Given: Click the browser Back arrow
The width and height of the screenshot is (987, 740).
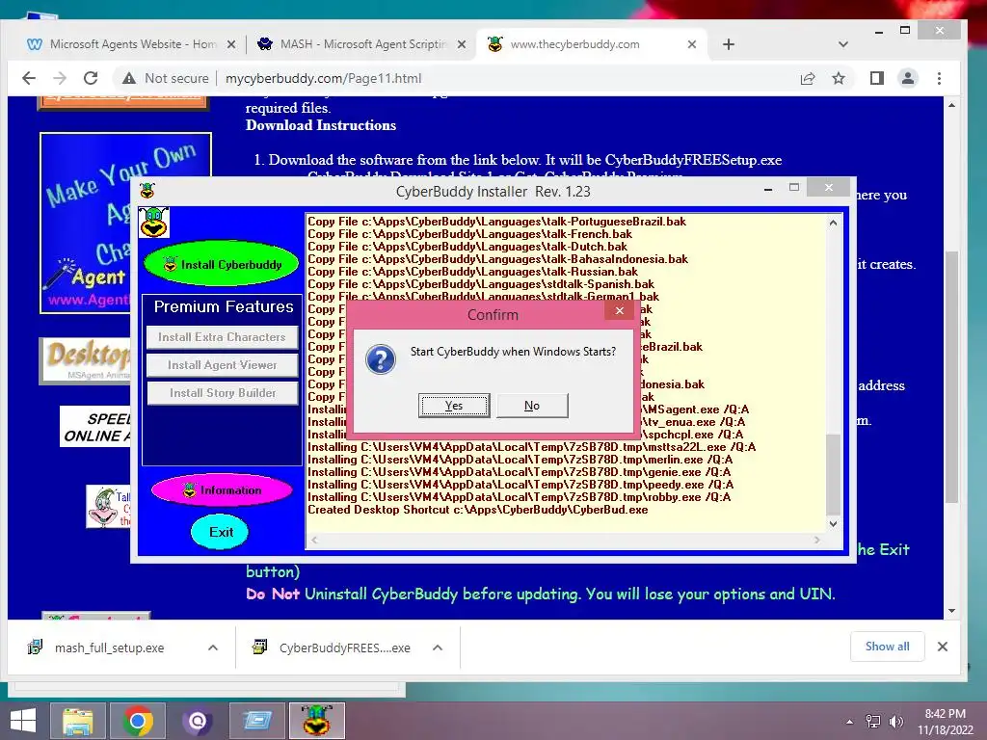Looking at the screenshot, I should (x=29, y=78).
